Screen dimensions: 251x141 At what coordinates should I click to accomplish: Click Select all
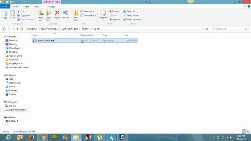point(129,11)
